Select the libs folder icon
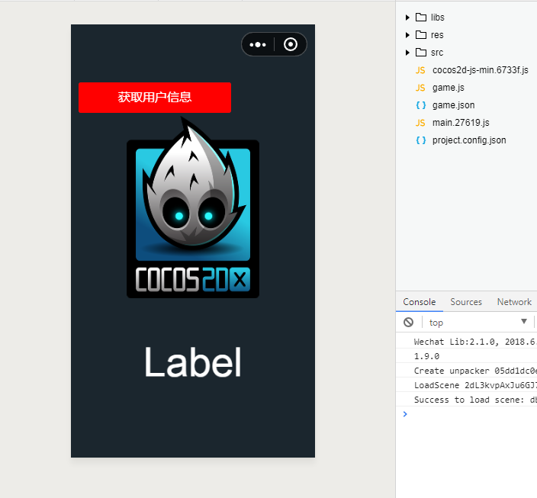 tap(421, 17)
